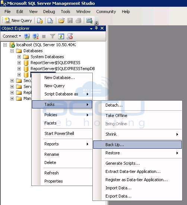Select Export Data... option
The width and height of the screenshot is (187, 205).
point(137,196)
